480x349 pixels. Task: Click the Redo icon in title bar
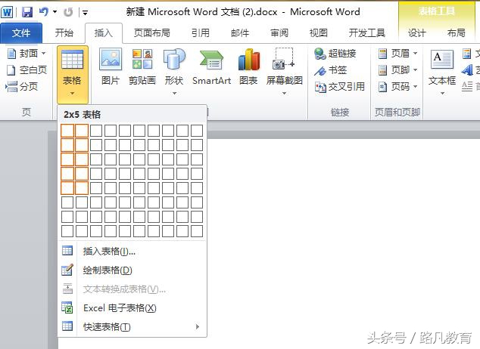coord(68,12)
